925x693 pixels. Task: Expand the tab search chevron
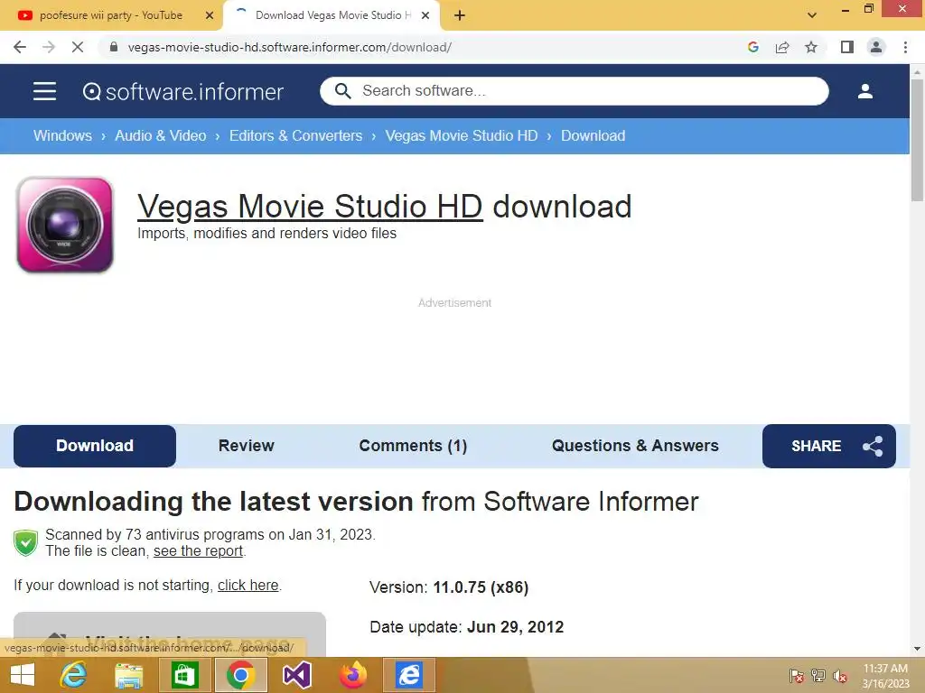tap(812, 15)
